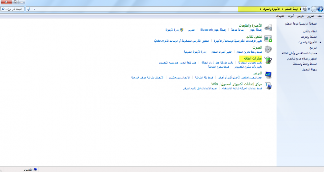Click the Control Panel search field
Image resolution: width=324 pixels, height=172 pixels.
(13, 9)
